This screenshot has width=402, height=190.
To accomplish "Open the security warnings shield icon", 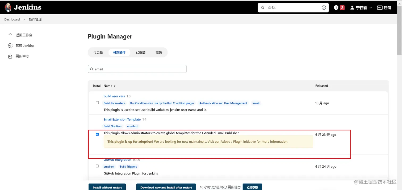I will (336, 8).
